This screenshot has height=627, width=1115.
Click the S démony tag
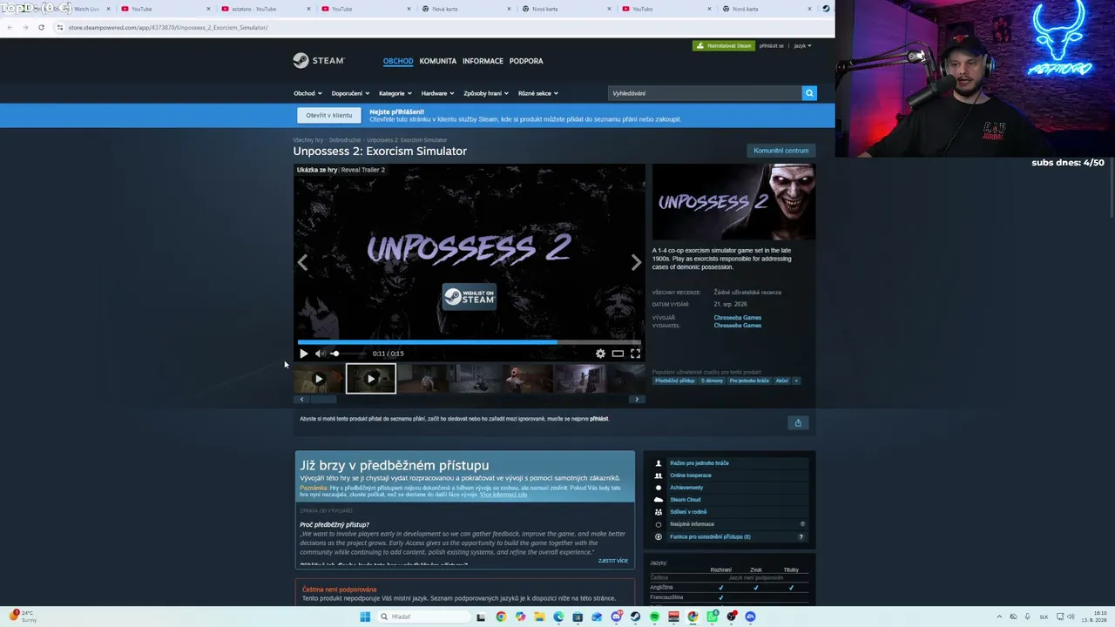click(x=712, y=381)
